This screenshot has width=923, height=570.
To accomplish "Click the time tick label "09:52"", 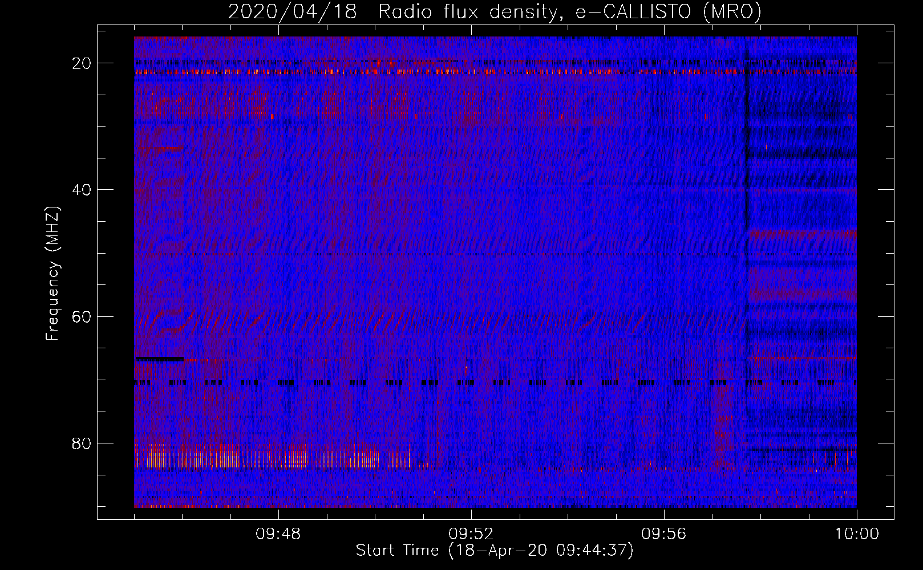I will tap(471, 534).
